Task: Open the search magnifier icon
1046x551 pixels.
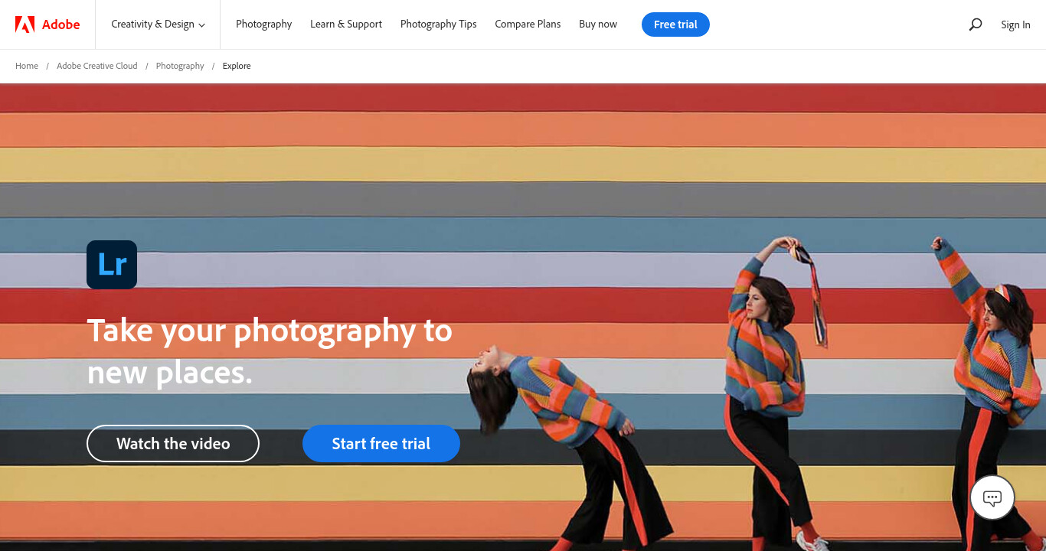Action: pyautogui.click(x=975, y=24)
